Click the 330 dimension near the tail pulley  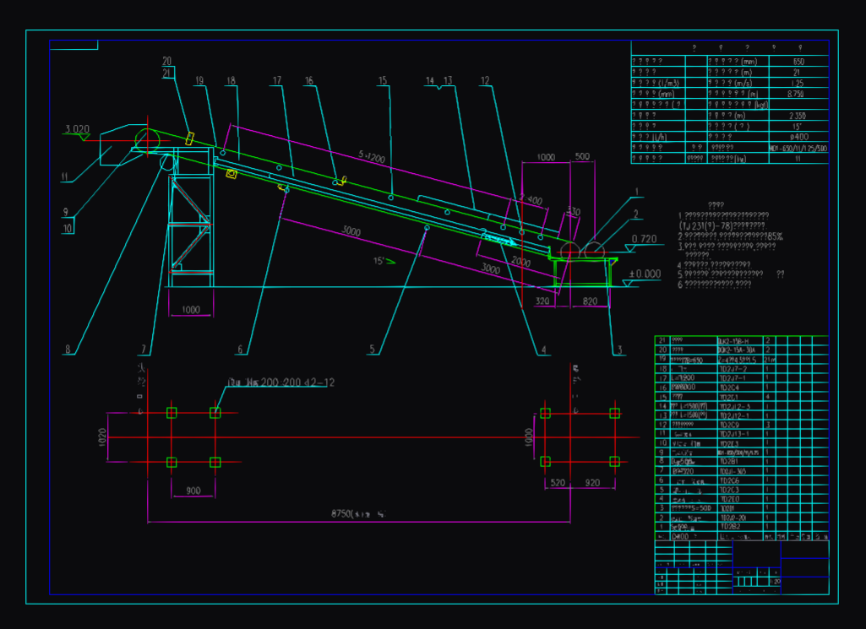point(574,211)
